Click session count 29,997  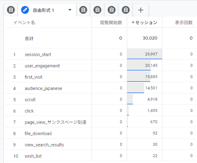151,54
